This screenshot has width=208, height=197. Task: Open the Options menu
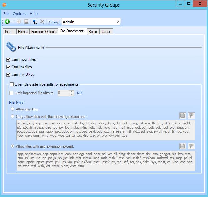coord(19,14)
